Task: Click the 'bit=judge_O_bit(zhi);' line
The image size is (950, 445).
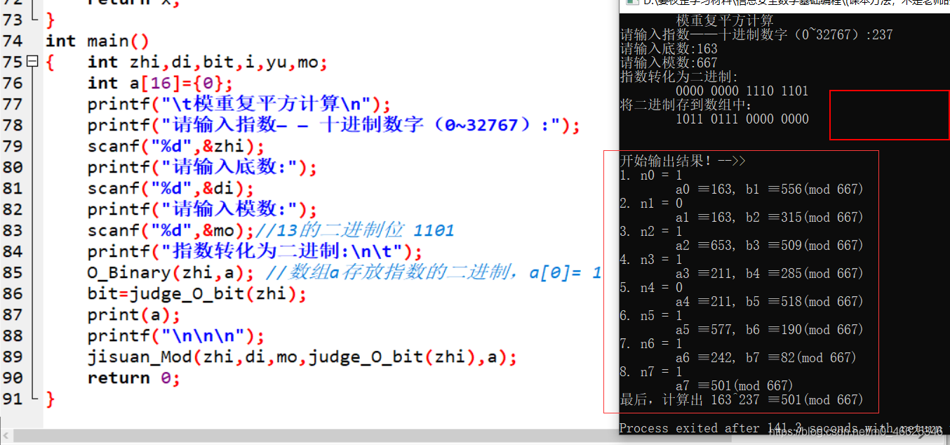Action: coord(197,293)
